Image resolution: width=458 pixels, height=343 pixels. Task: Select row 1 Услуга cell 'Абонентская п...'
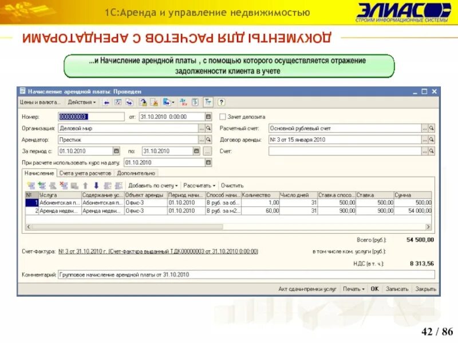coord(60,202)
